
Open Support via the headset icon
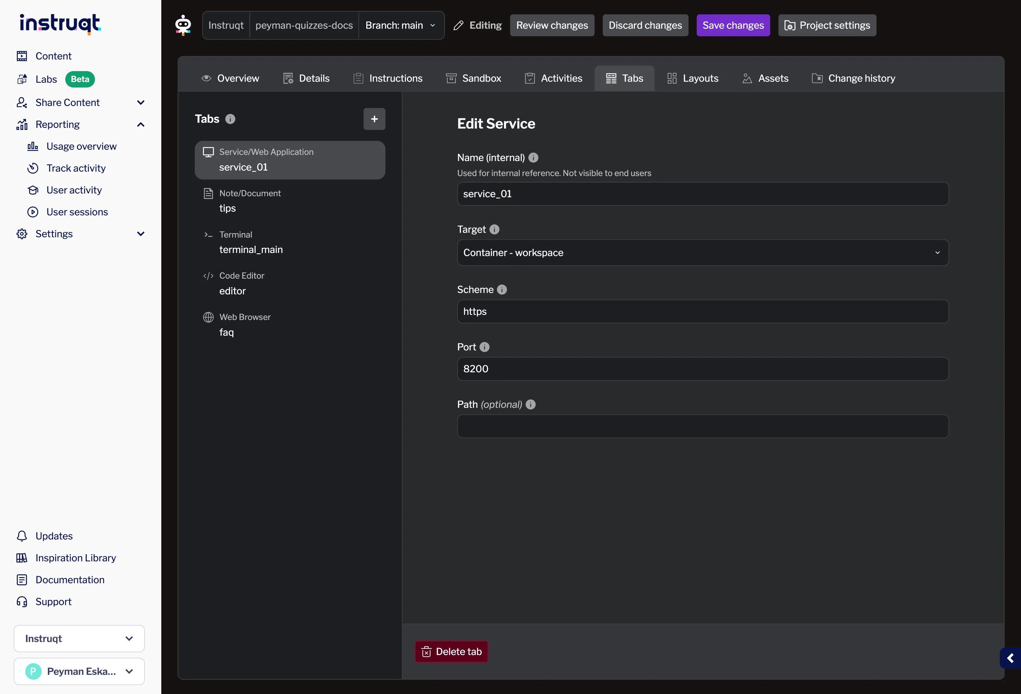(22, 602)
